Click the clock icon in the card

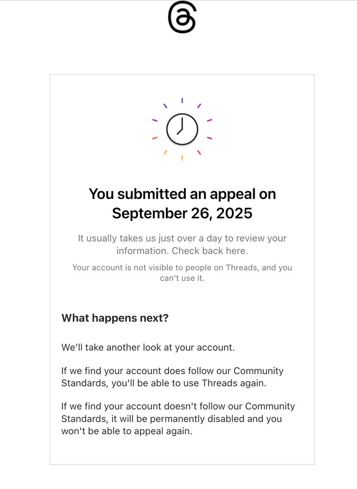pyautogui.click(x=182, y=130)
